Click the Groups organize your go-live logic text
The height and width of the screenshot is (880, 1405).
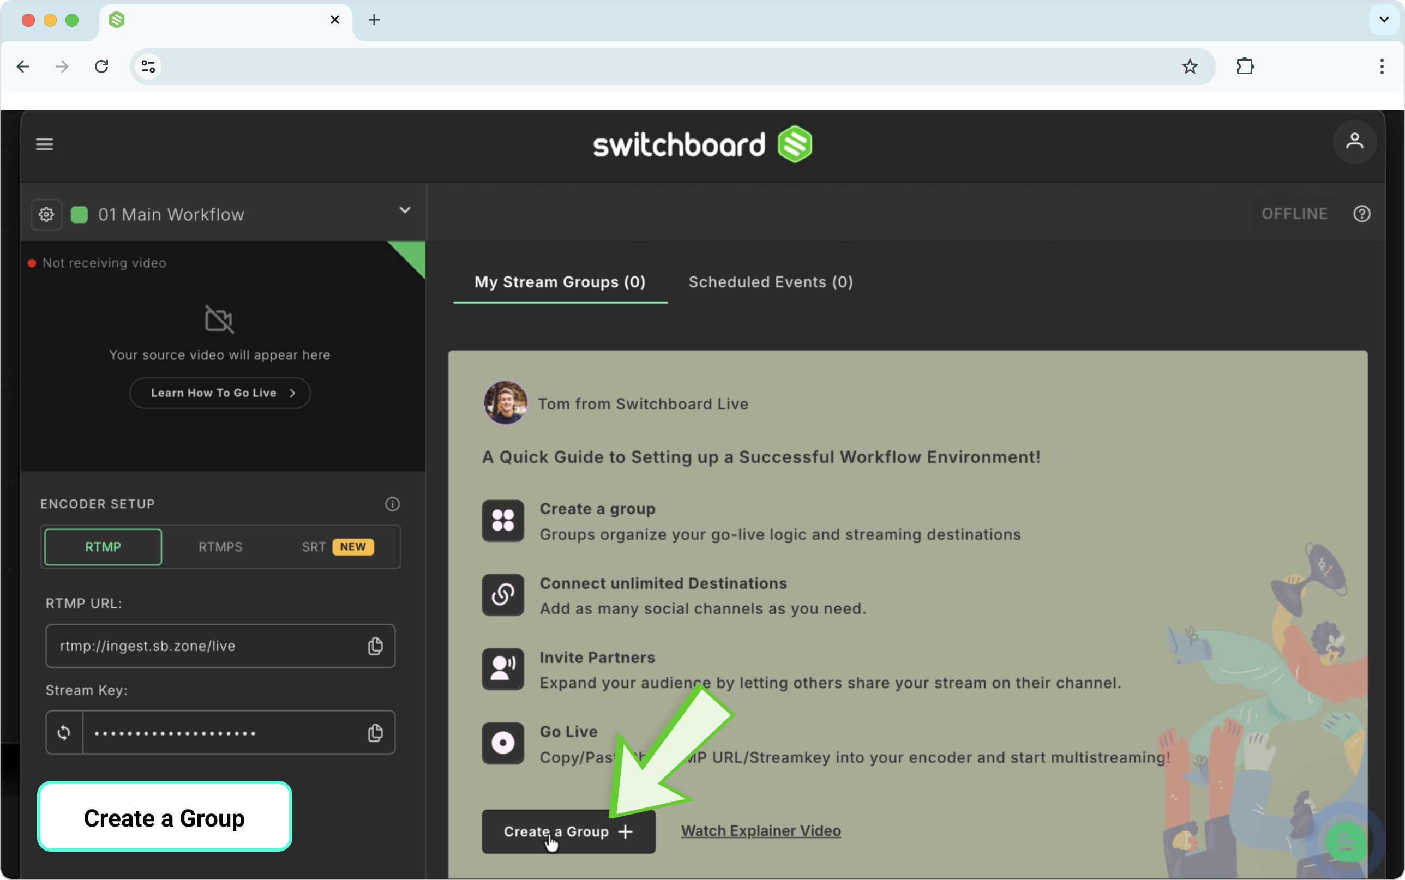(x=780, y=535)
